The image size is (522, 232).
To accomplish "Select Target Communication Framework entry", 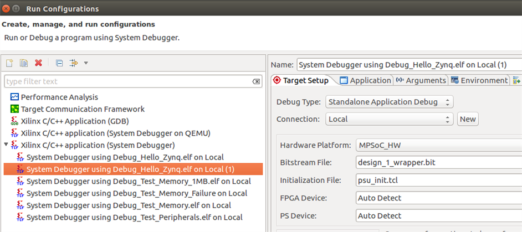I will 83,109.
